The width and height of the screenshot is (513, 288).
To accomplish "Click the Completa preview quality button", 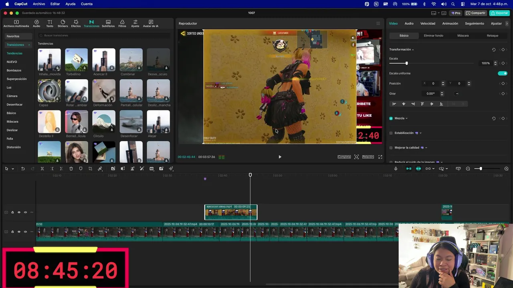I will click(x=344, y=157).
